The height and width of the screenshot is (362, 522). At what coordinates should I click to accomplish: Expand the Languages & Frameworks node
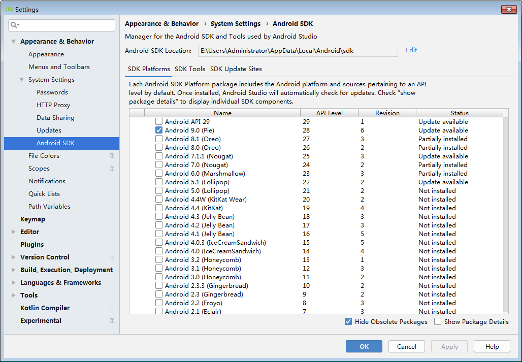(13, 282)
